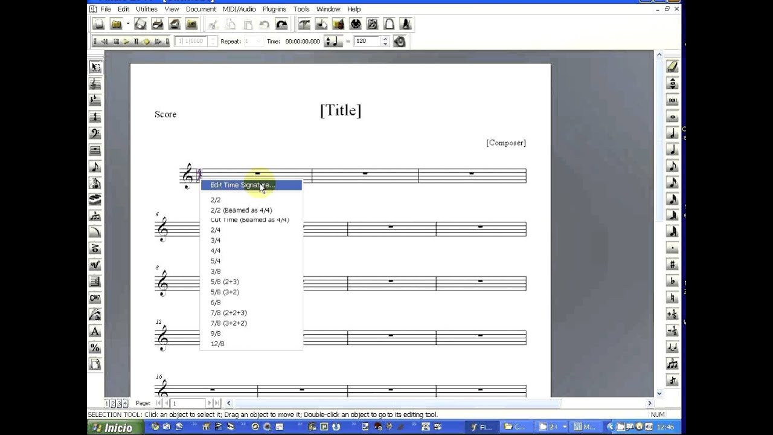Pick the Eraser in the Simple Entry palette
The image size is (773, 435).
672,67
